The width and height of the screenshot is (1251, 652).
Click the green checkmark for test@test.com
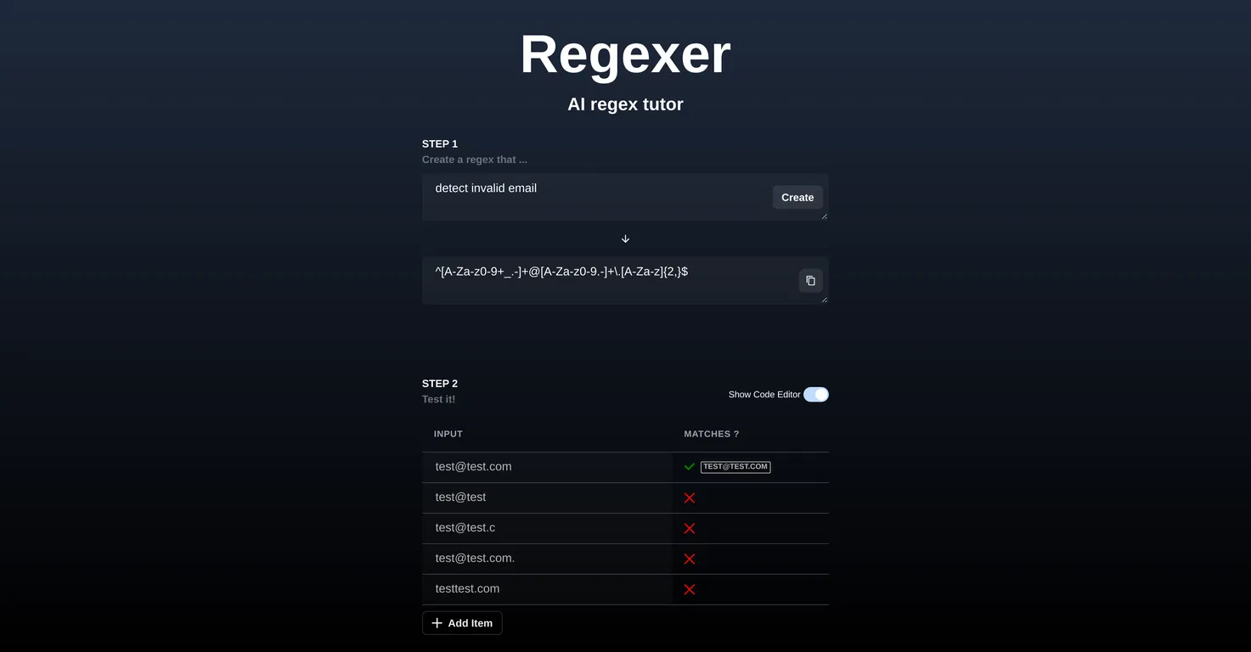690,467
